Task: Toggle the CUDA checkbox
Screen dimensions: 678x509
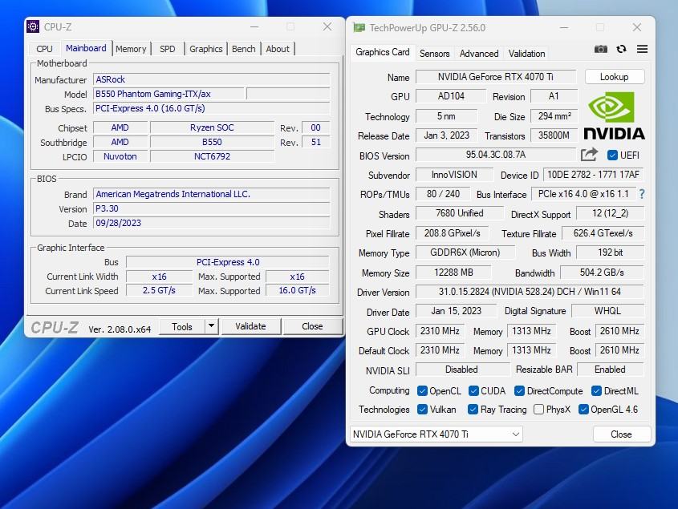Action: (473, 391)
